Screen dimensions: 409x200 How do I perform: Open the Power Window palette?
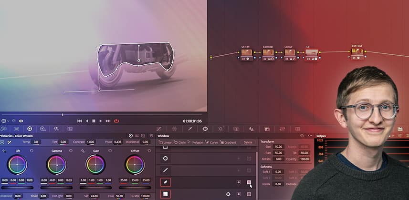pyautogui.click(x=205, y=129)
